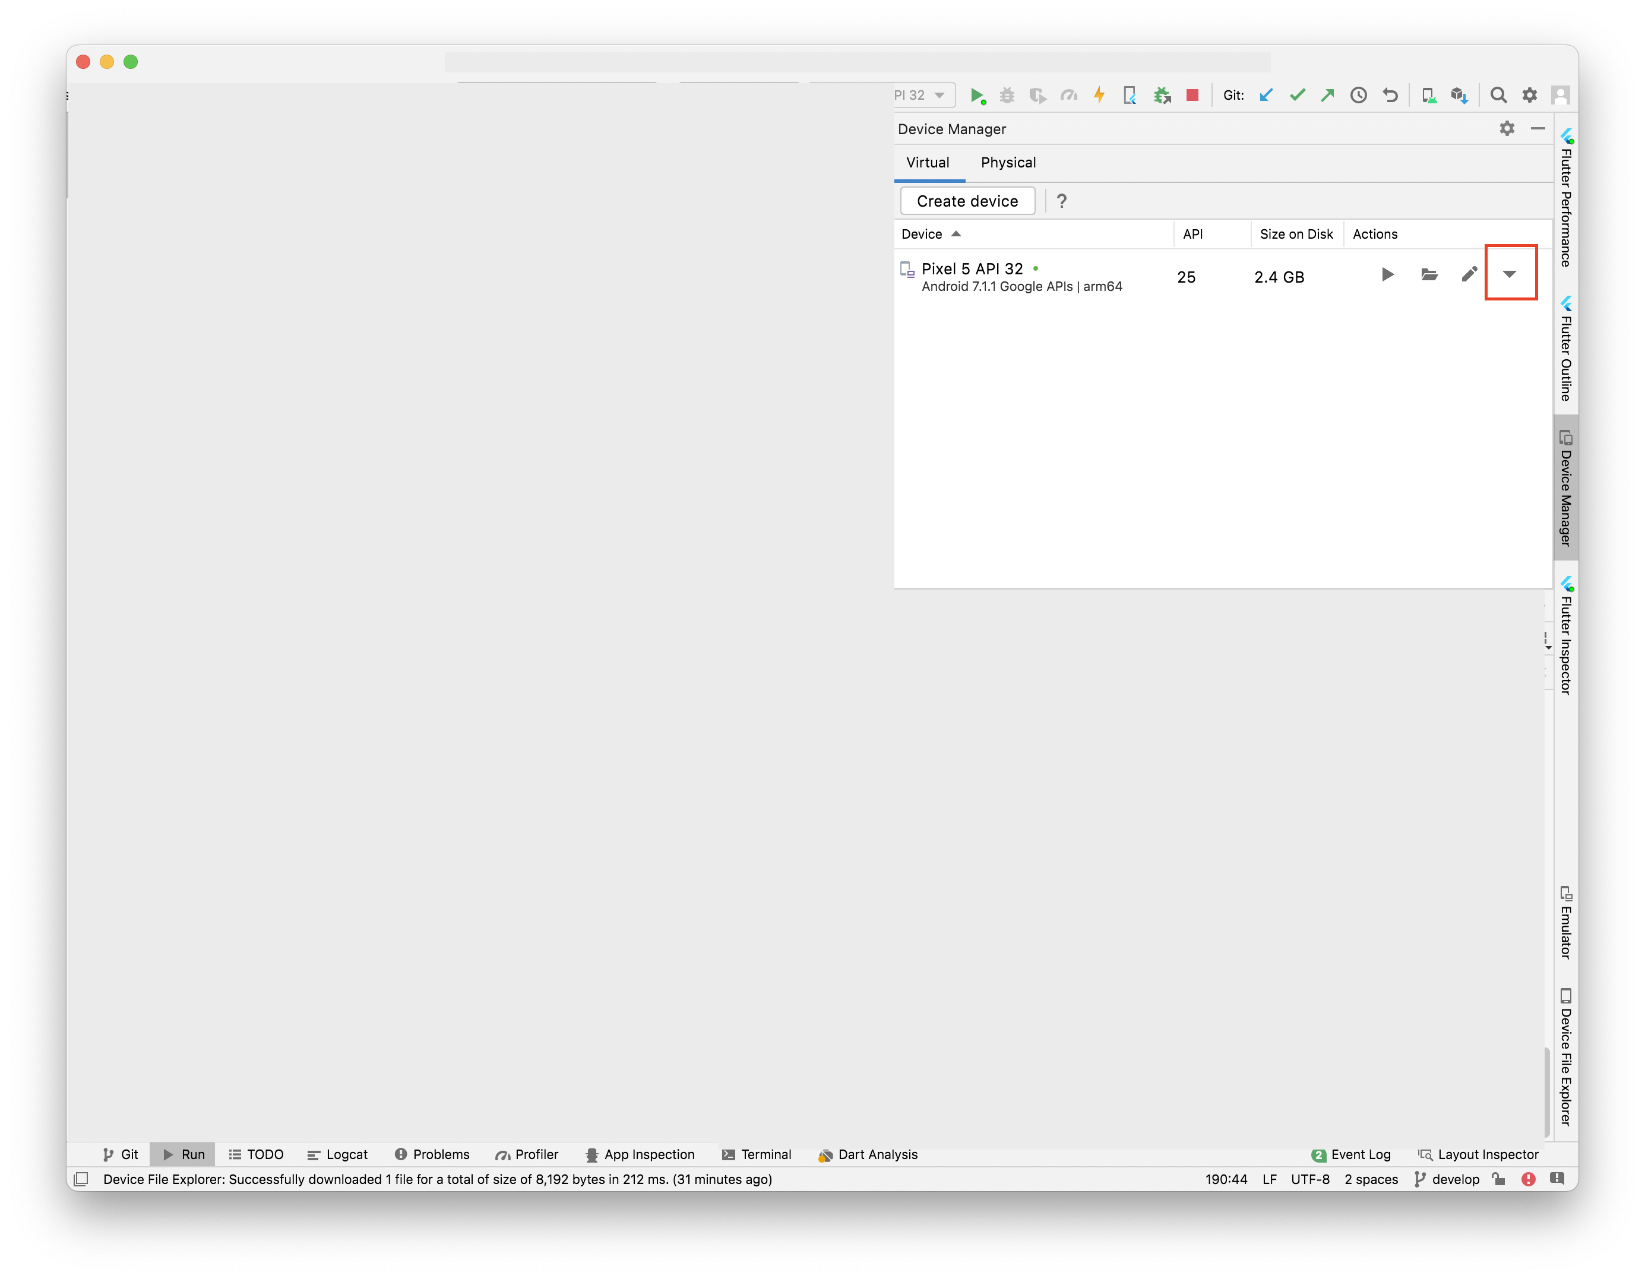Update project with the blue Git pull arrow
Screen dimensions: 1645x1279
click(1266, 95)
